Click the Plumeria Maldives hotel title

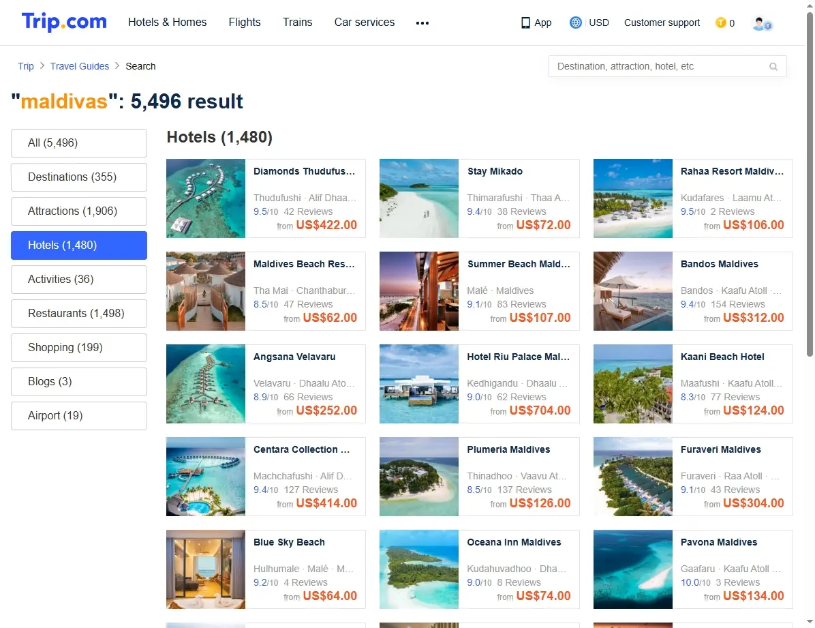tap(508, 449)
